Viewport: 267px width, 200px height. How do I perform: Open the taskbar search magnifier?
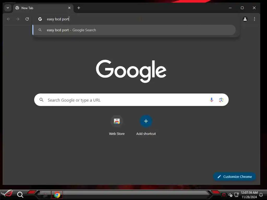click(x=20, y=195)
